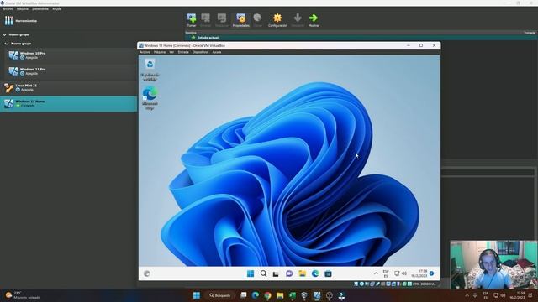
Task: Open Instantánea menu in VirtualBox Manager
Action: (40, 9)
